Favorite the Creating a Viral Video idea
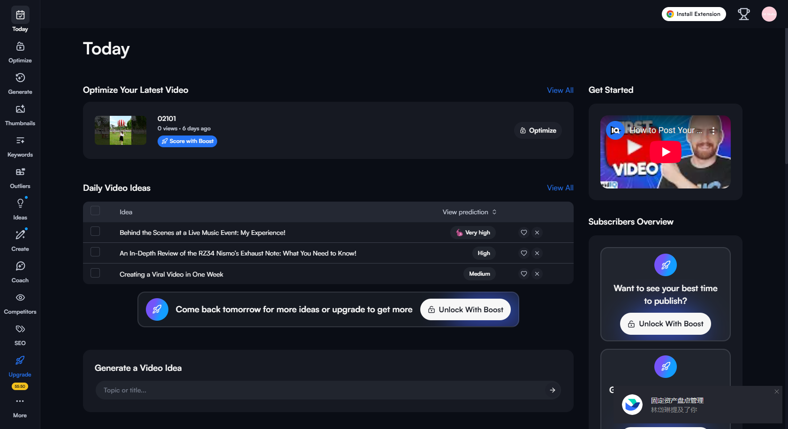Screen dimensions: 788x429 coord(524,274)
